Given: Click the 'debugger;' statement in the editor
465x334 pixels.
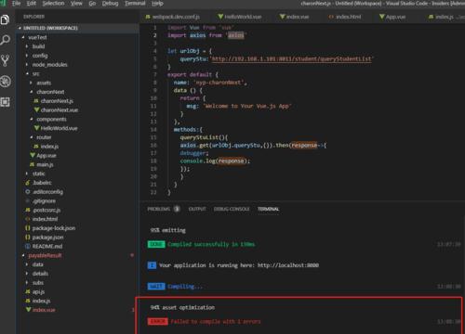Looking at the screenshot, I should (194, 153).
